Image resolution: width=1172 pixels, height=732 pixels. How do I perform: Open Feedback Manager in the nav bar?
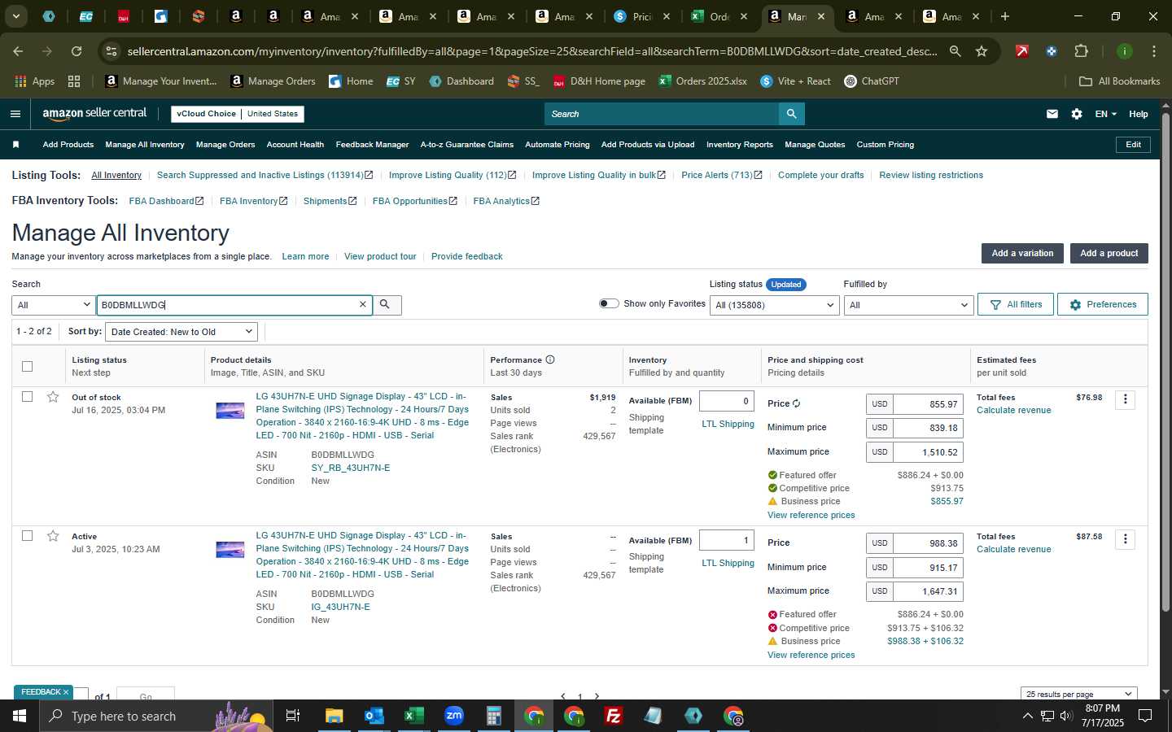point(372,145)
